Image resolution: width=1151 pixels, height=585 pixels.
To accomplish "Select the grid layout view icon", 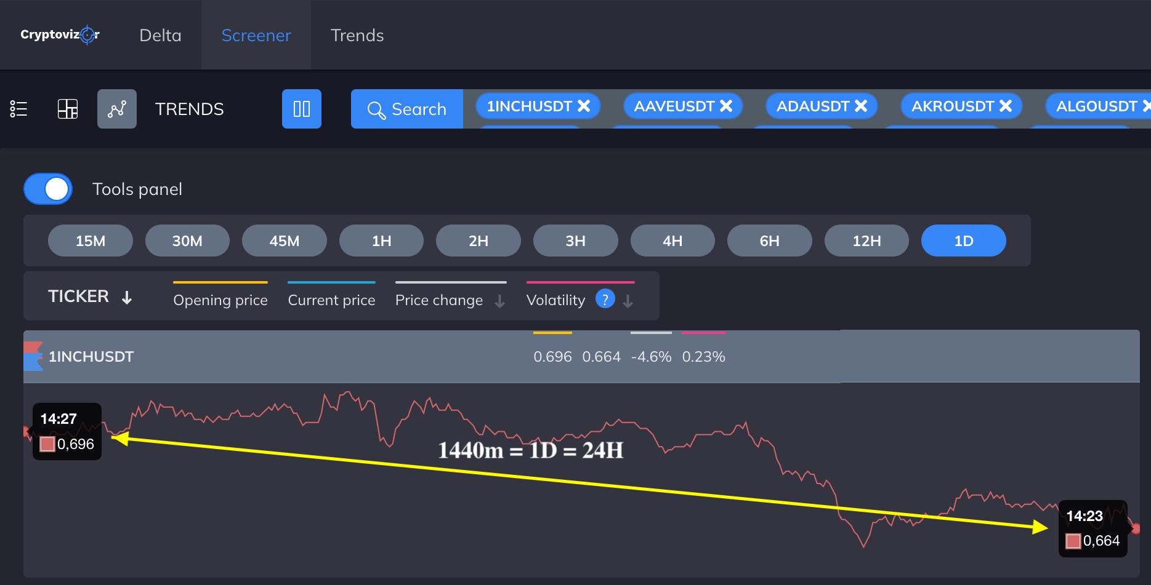I will click(68, 109).
